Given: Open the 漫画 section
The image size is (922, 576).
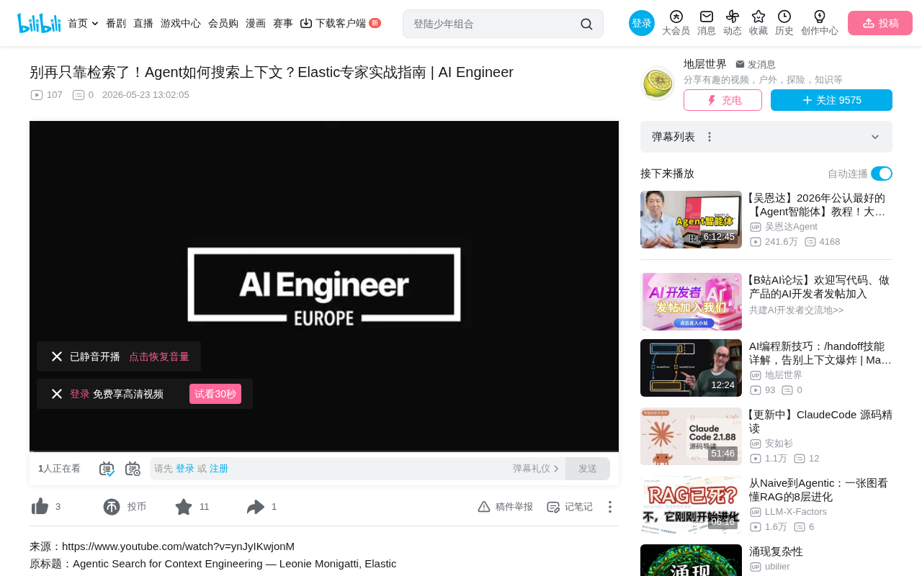Looking at the screenshot, I should tap(256, 23).
